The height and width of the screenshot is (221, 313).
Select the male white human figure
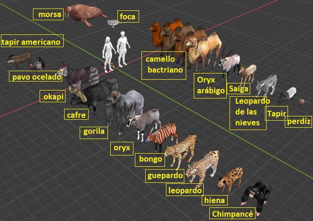[123, 49]
